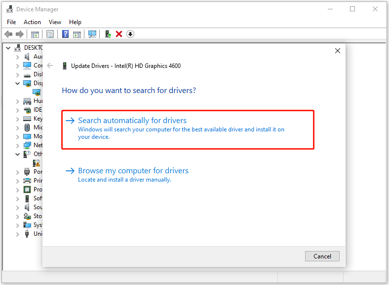
Task: Select the Computer monitor category icon
Action: [x=27, y=65]
